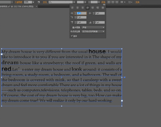Screen dimensions: 161x127
Task: Click the enlarged word "look" in text
Action: point(77,69)
